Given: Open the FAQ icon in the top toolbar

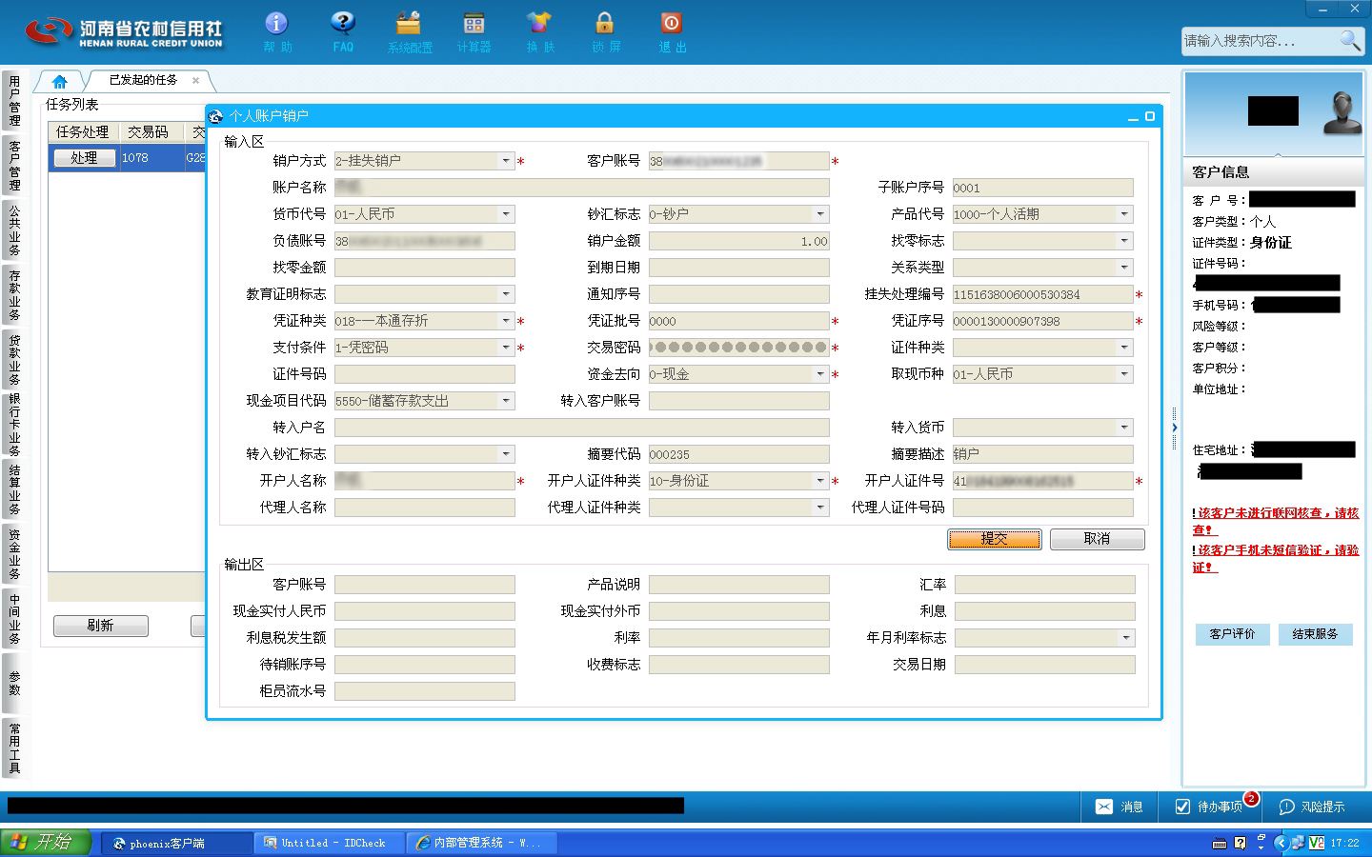Looking at the screenshot, I should pos(343,31).
